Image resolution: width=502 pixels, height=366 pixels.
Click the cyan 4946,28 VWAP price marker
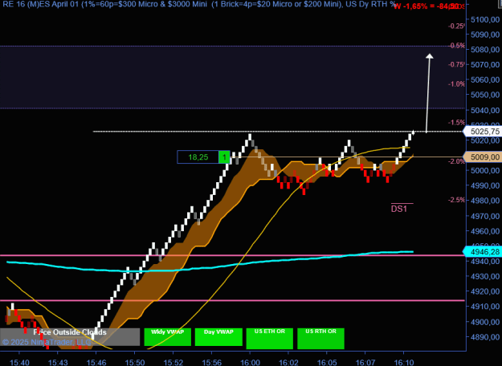click(x=483, y=252)
